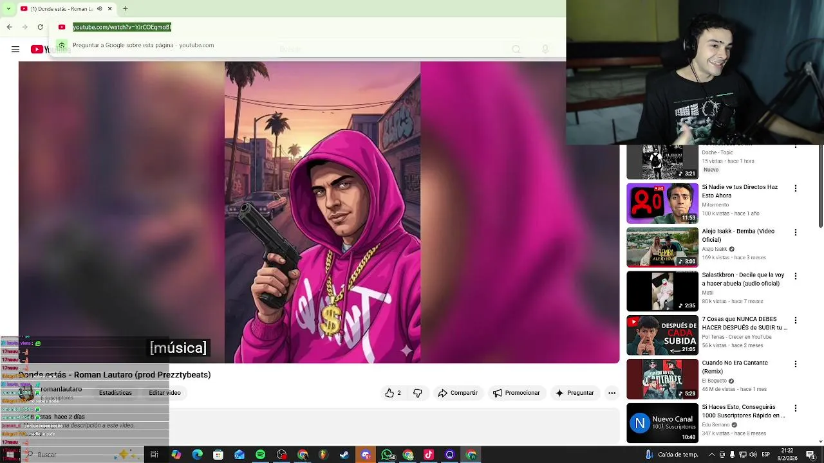Image resolution: width=824 pixels, height=463 pixels.
Task: Open the notification center icon
Action: coord(810,455)
